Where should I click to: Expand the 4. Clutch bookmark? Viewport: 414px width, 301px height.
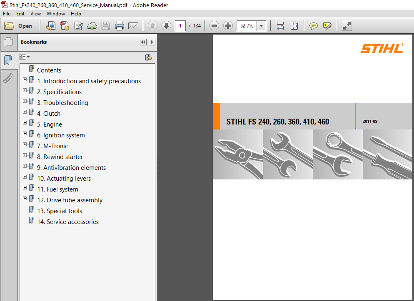point(25,112)
